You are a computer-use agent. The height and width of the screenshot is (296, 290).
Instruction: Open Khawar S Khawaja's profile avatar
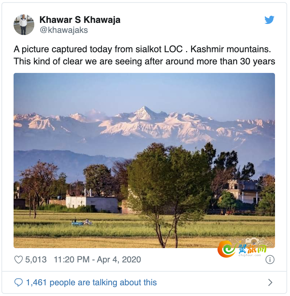point(24,25)
